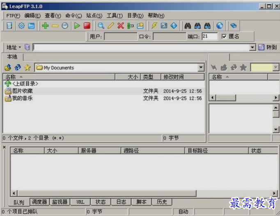Refresh the local file list
Image resolution: width=280 pixels, height=216 pixels.
click(18, 68)
